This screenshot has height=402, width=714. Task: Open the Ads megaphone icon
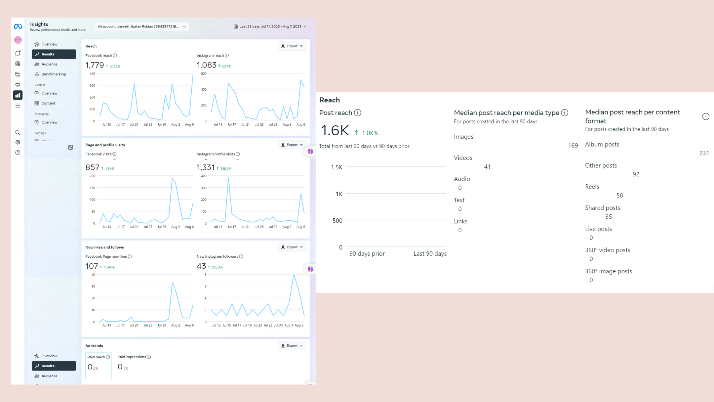click(x=18, y=85)
